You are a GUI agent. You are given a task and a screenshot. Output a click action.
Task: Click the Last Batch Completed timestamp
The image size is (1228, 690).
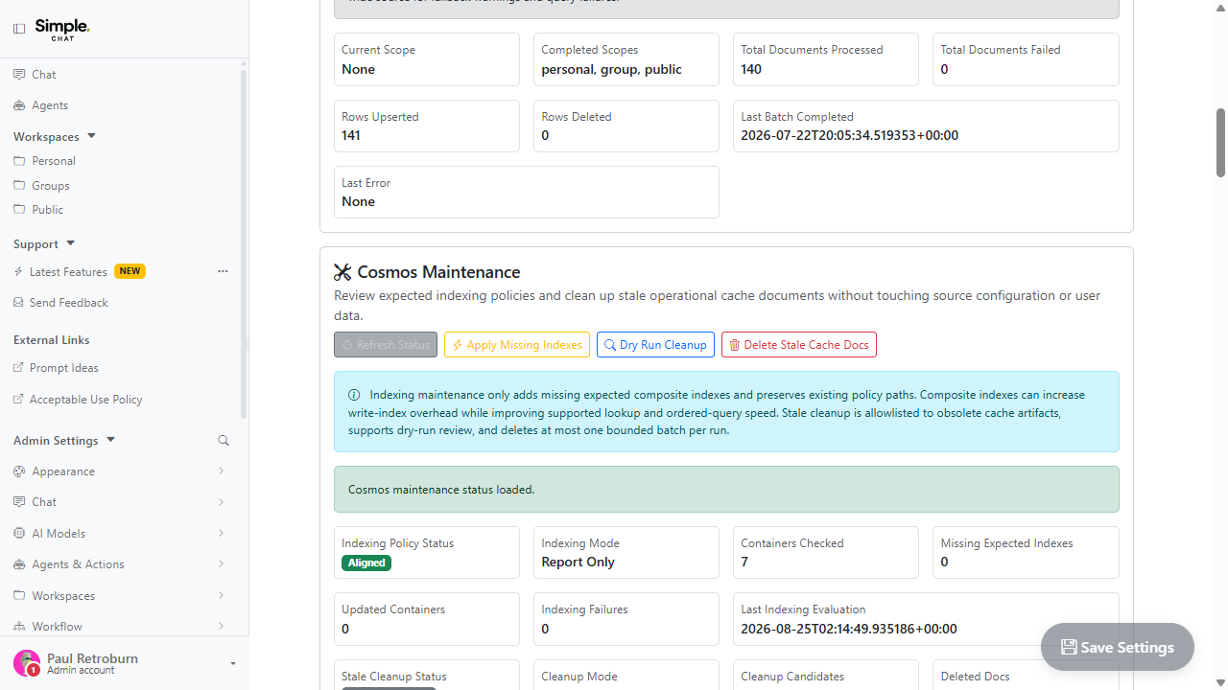click(850, 136)
